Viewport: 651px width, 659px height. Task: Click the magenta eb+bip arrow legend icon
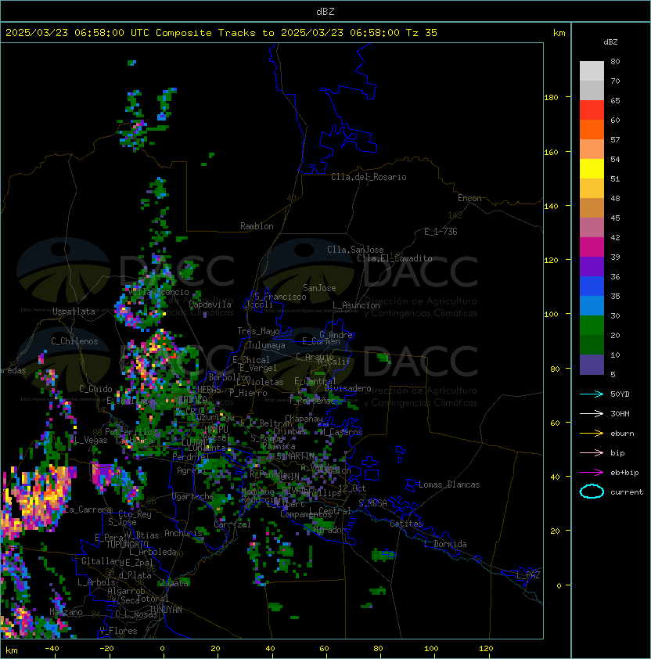click(592, 473)
